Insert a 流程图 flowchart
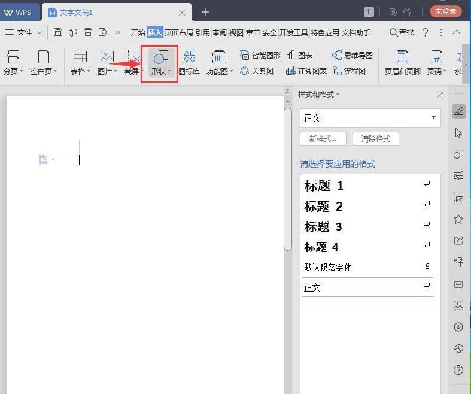 (x=349, y=71)
